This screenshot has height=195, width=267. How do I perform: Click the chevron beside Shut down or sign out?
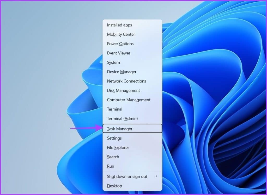coord(156,176)
